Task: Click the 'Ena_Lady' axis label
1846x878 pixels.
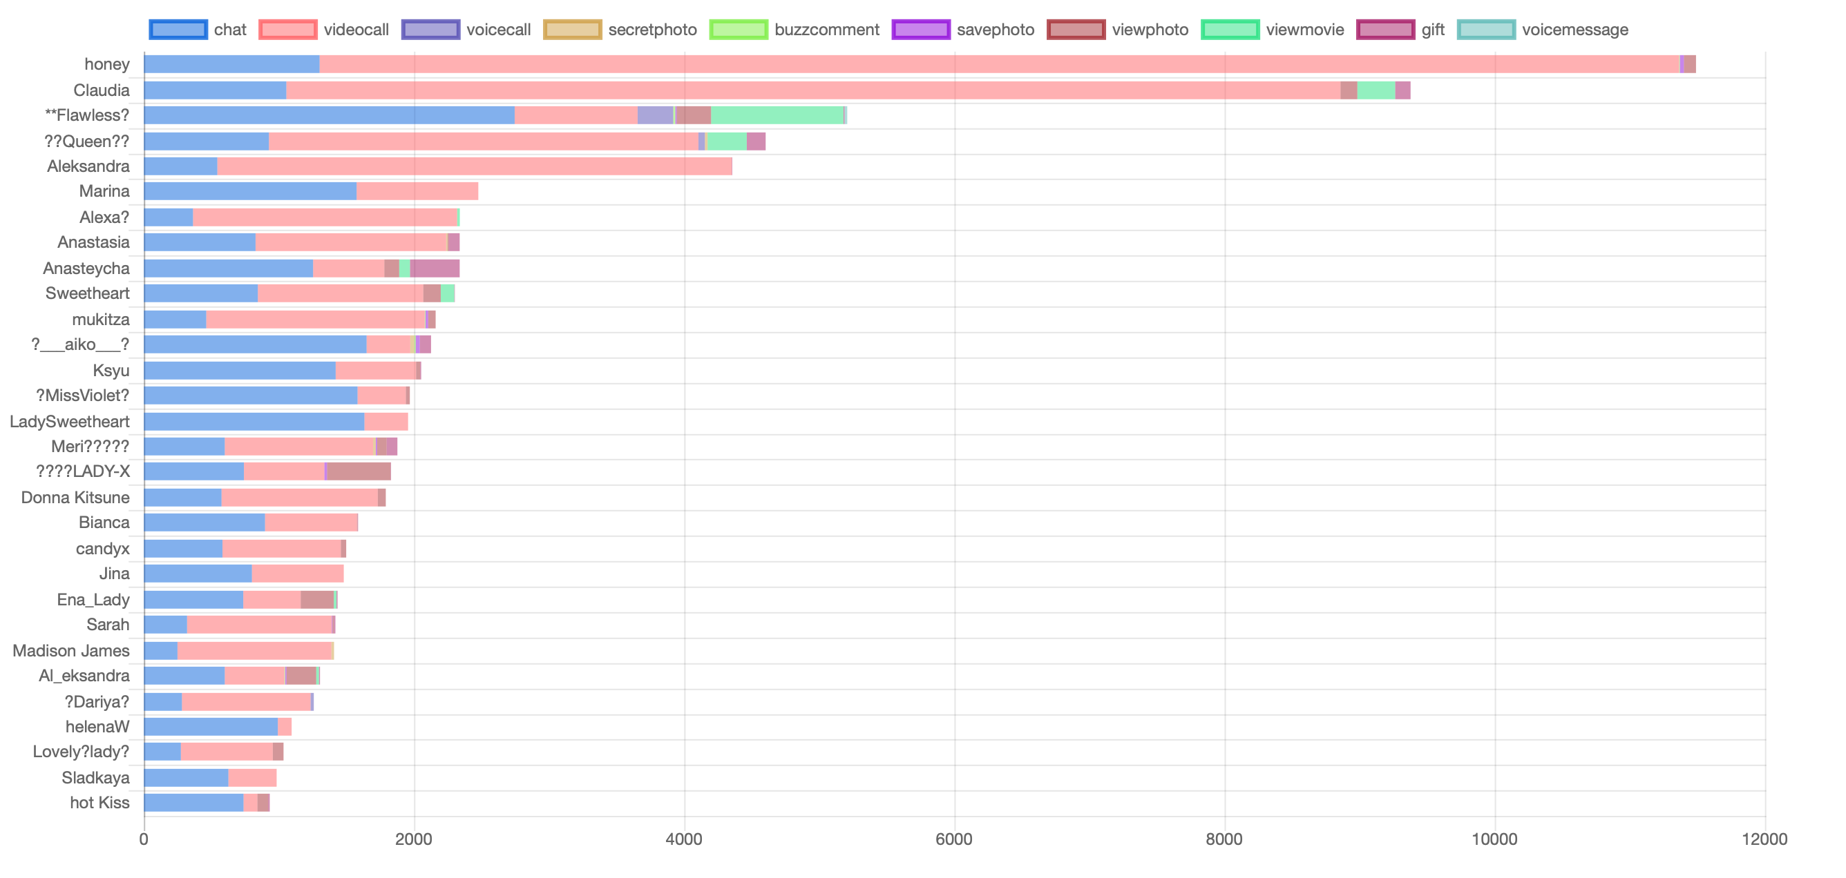Action: pyautogui.click(x=94, y=599)
